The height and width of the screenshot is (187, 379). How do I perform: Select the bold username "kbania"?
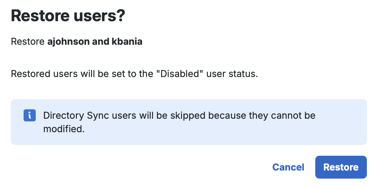pyautogui.click(x=127, y=42)
